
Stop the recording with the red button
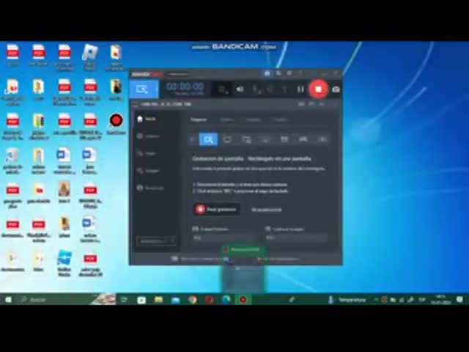tap(318, 89)
